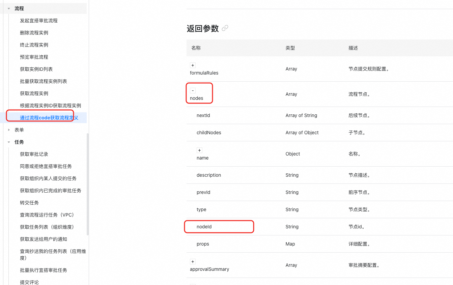453x285 pixels.
Task: Click the 节点id。 description
Action: click(357, 227)
